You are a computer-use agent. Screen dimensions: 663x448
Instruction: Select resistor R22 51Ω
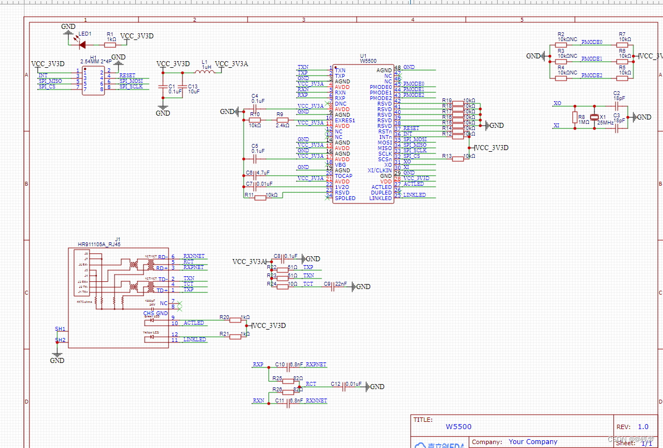282,270
